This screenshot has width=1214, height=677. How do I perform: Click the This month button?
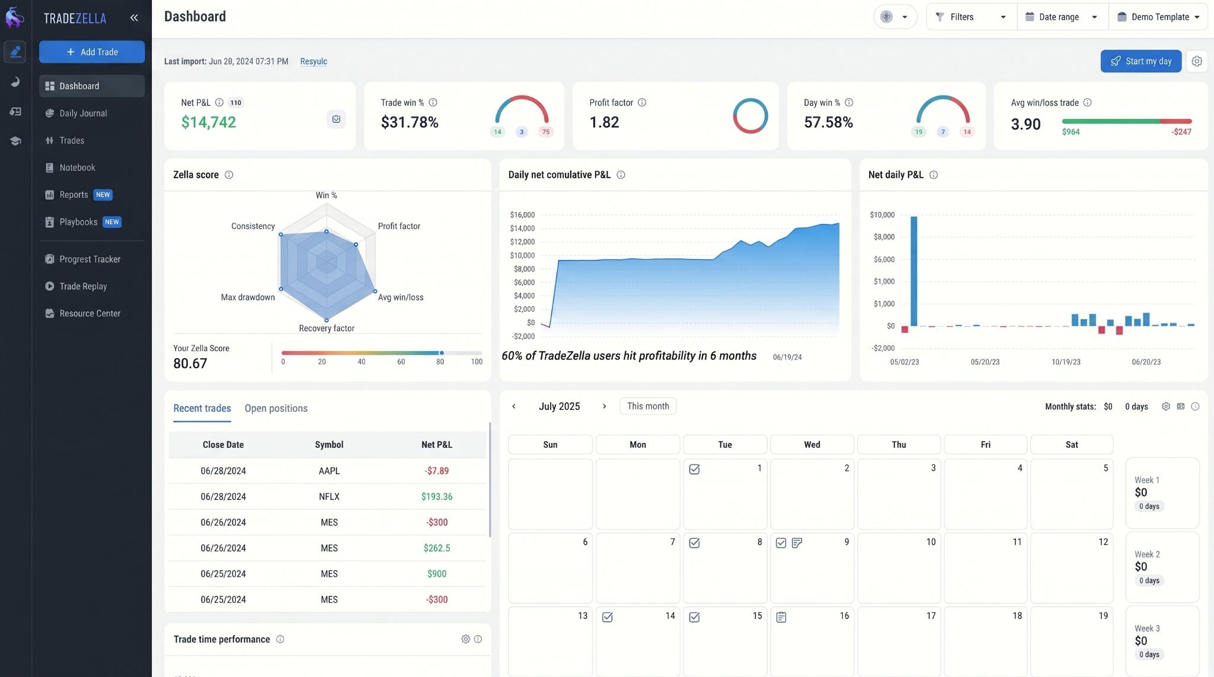[648, 406]
